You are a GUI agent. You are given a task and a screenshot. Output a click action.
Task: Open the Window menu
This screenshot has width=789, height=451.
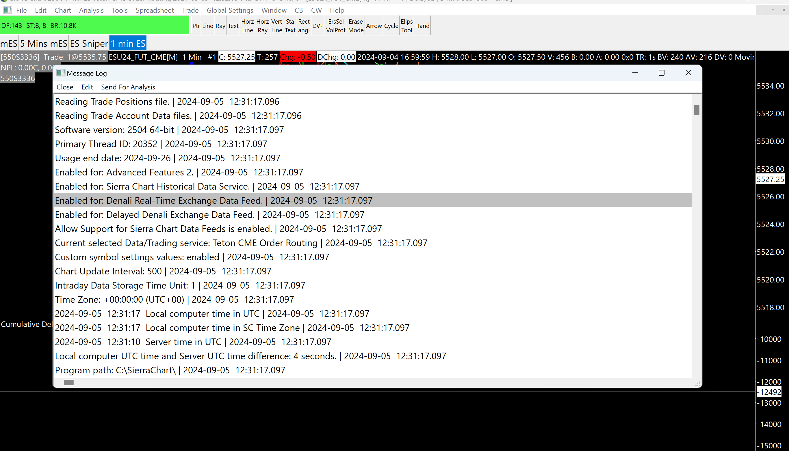[274, 10]
